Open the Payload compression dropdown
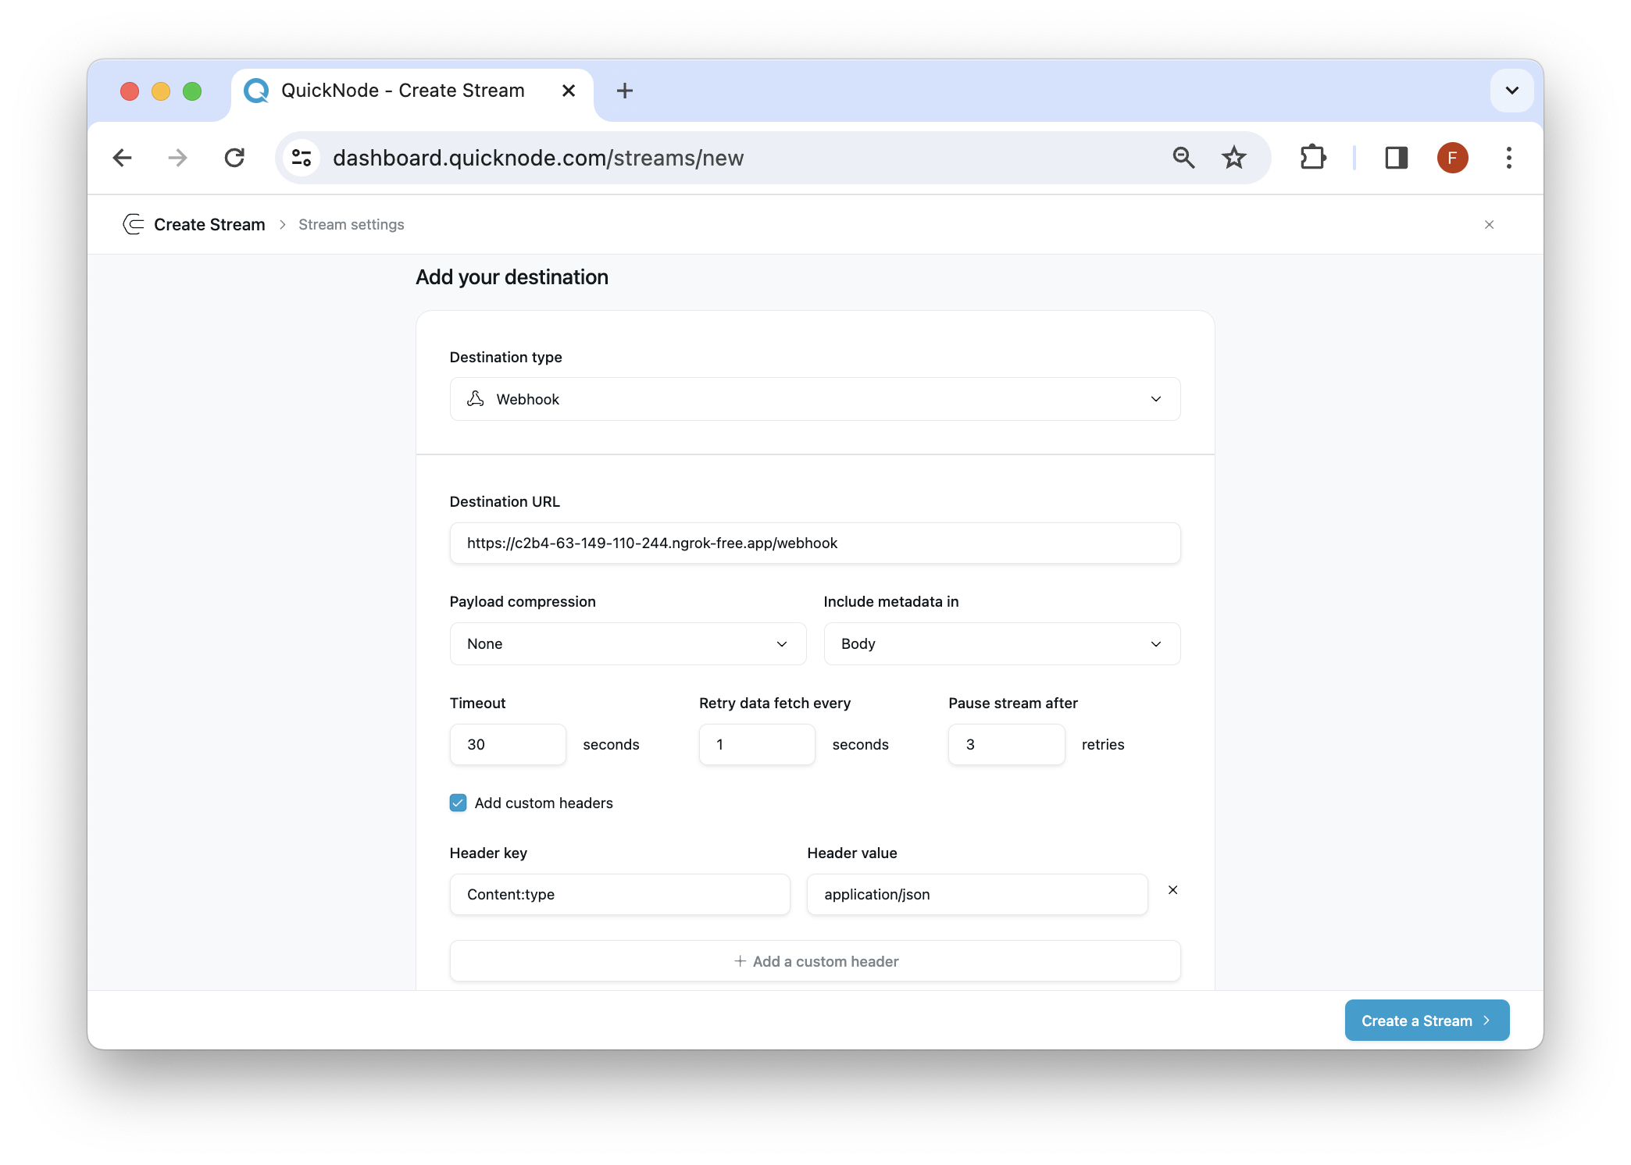The width and height of the screenshot is (1631, 1165). [x=627, y=643]
